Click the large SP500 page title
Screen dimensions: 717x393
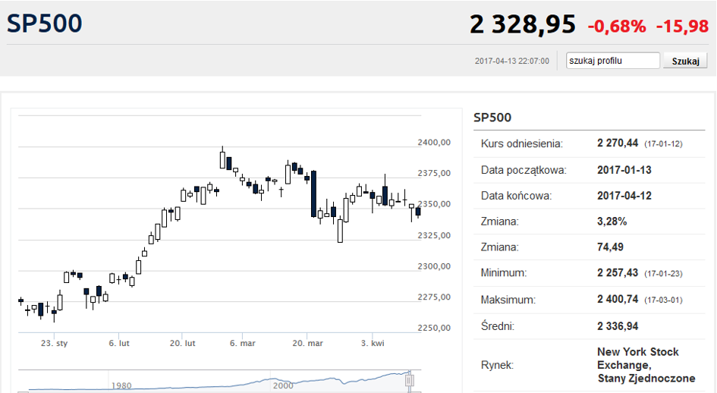(44, 24)
